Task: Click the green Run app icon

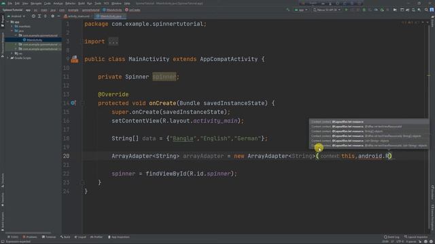Action: click(x=346, y=10)
